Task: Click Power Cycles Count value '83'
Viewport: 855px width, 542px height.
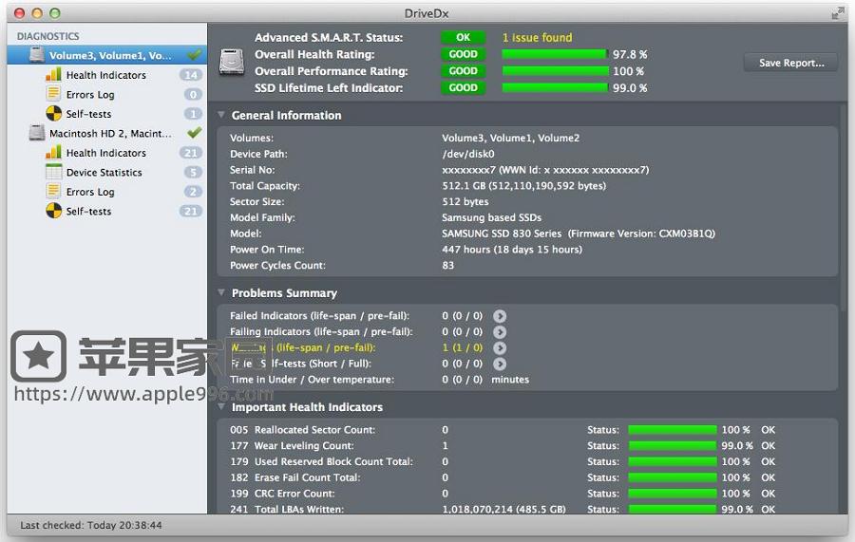Action: pyautogui.click(x=447, y=265)
